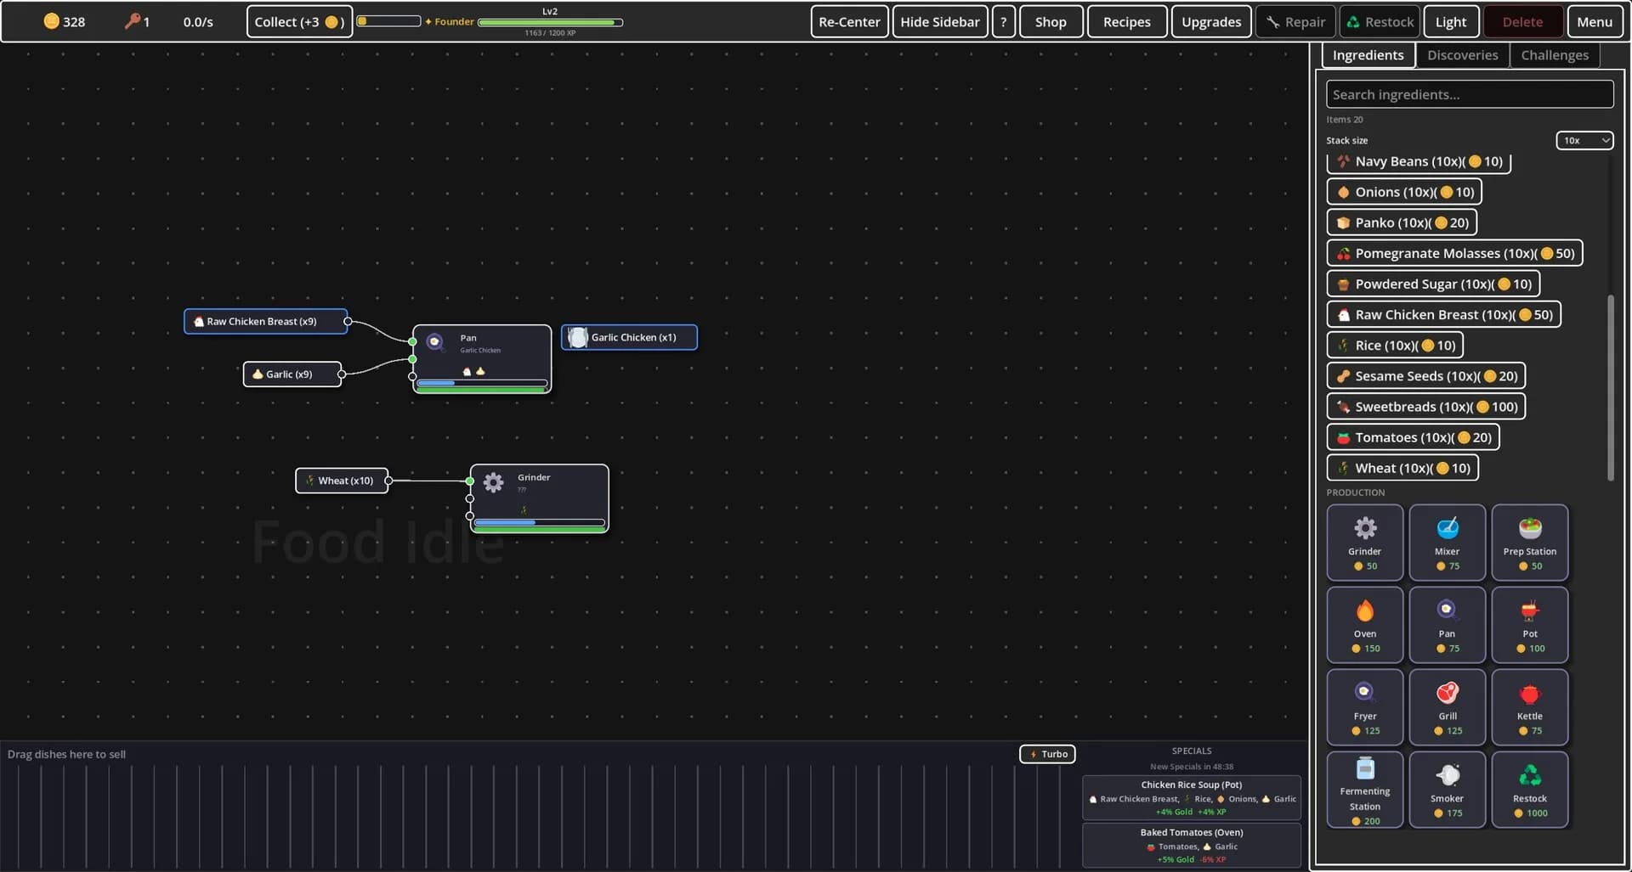1632x872 pixels.
Task: Click the Restock production tile
Action: click(x=1529, y=790)
